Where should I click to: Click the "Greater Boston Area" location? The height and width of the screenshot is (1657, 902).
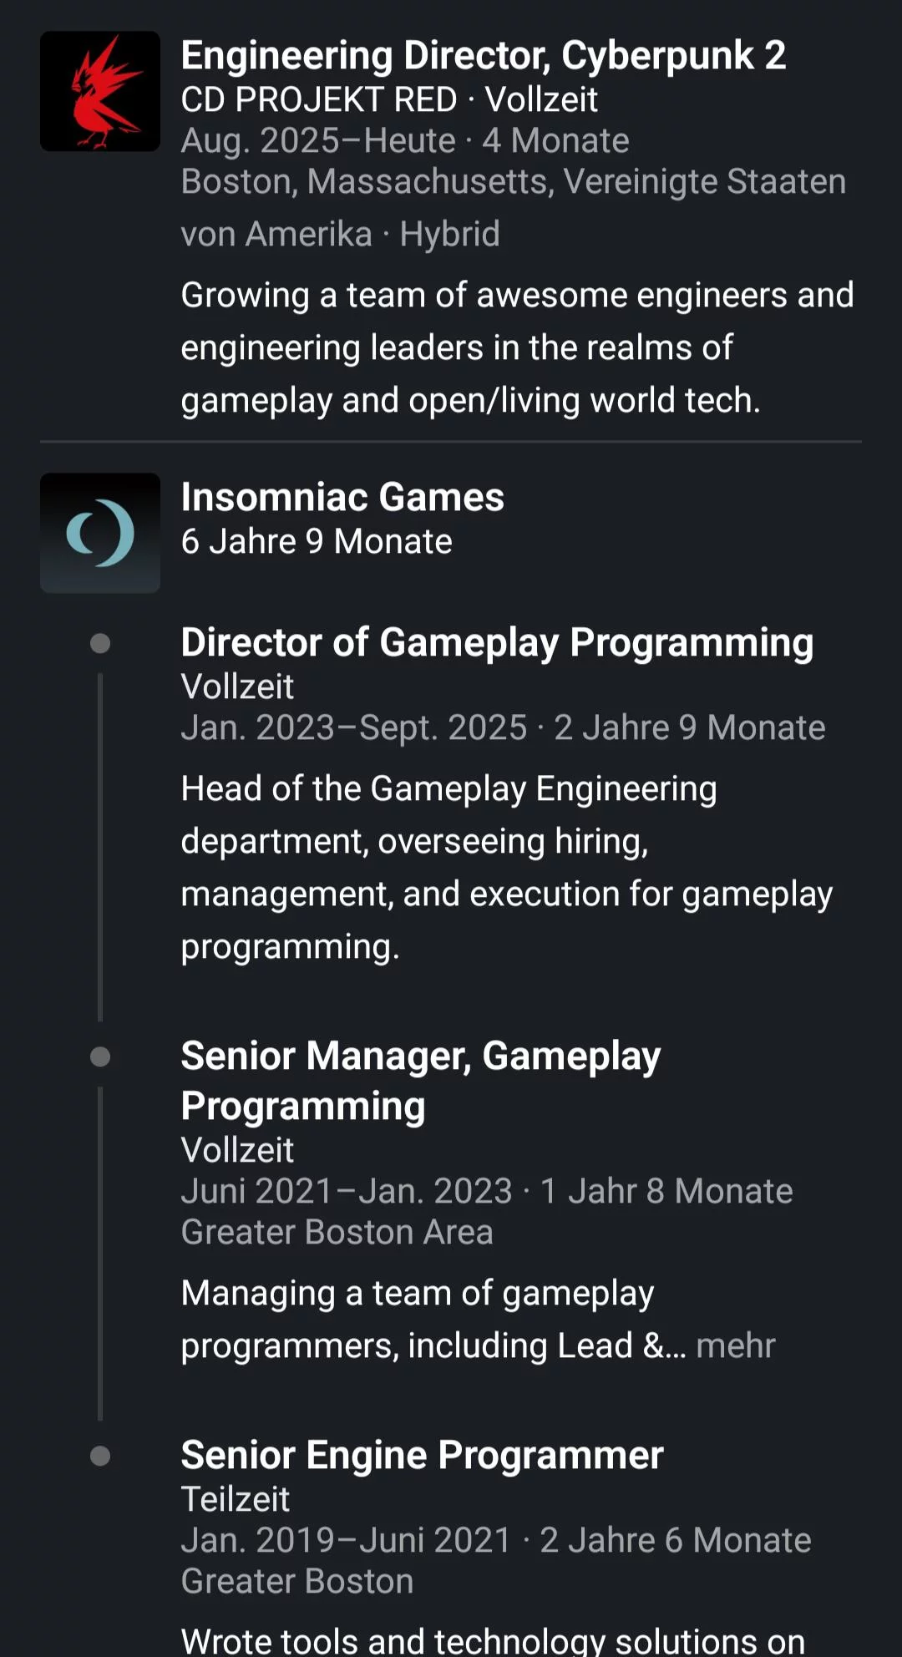pos(337,1233)
